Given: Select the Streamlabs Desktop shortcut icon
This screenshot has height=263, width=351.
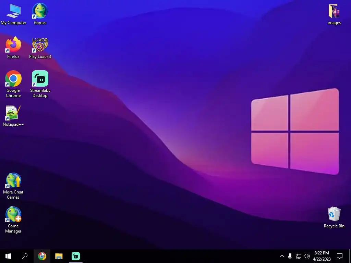Looking at the screenshot, I should (x=40, y=84).
